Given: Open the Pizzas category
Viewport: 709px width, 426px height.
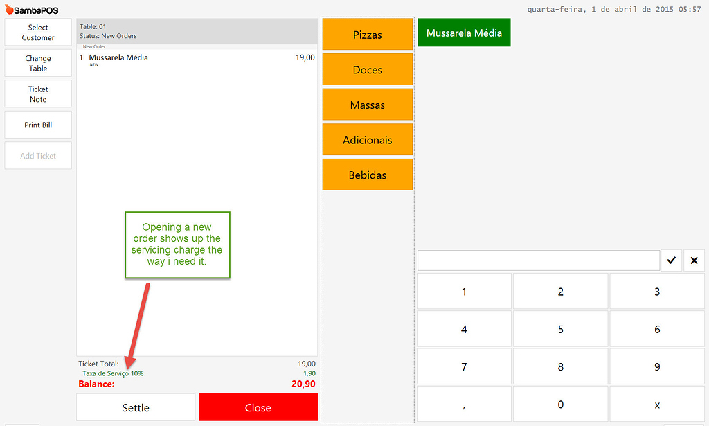Looking at the screenshot, I should tap(367, 34).
